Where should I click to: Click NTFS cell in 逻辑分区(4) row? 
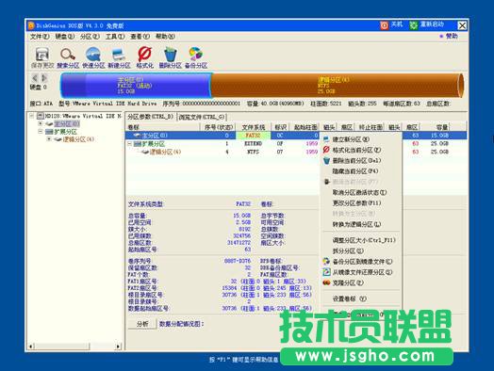click(253, 152)
